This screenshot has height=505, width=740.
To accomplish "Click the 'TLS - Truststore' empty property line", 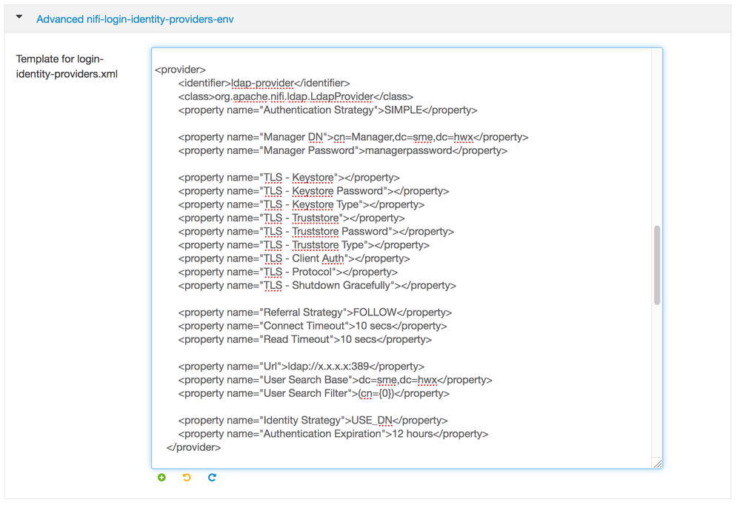I will coord(291,218).
